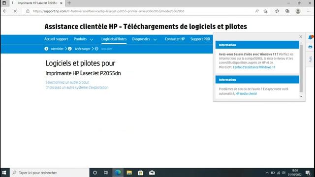The height and width of the screenshot is (177, 315).
Task: Open Centre d'assistance Windows 11 link
Action: coord(254,67)
